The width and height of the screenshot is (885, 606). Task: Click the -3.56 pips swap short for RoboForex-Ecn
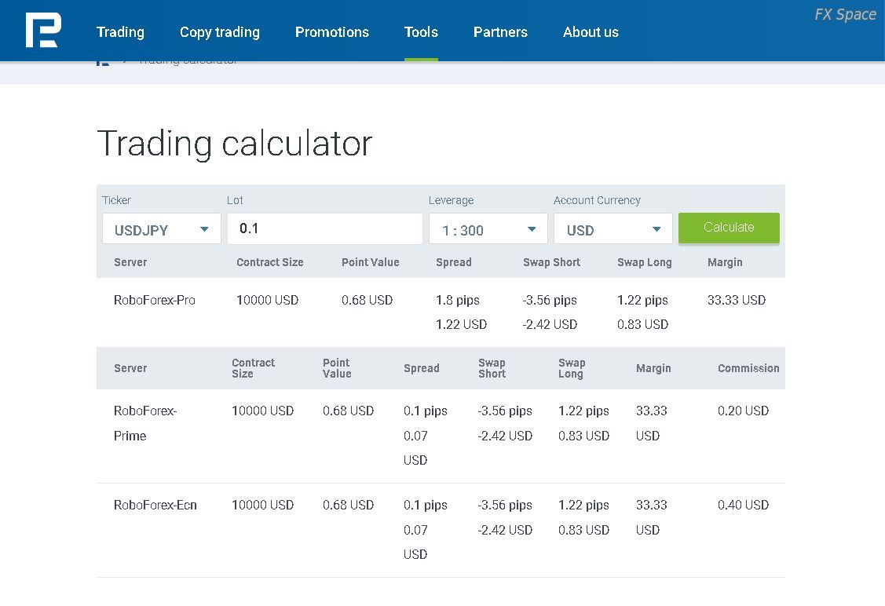click(505, 505)
